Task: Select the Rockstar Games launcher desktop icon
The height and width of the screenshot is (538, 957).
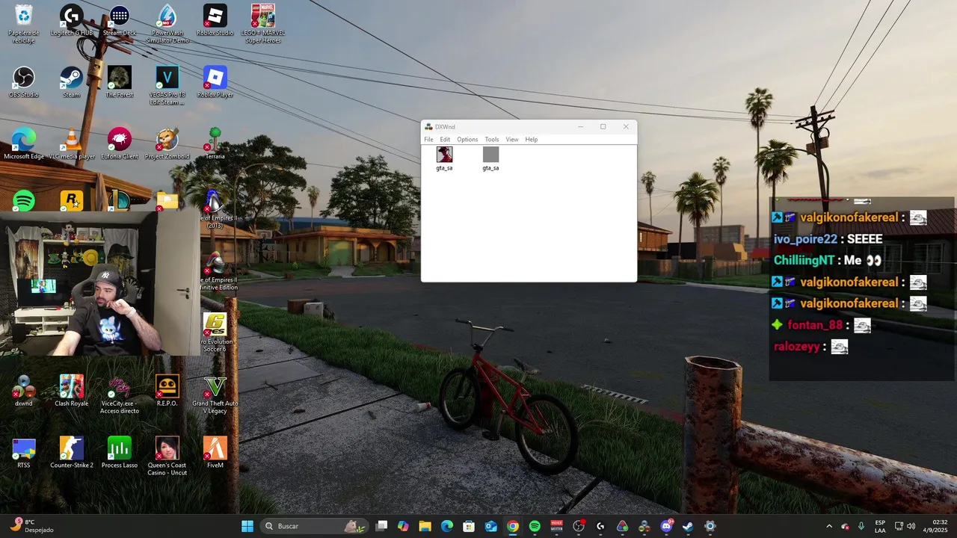Action: (72, 201)
